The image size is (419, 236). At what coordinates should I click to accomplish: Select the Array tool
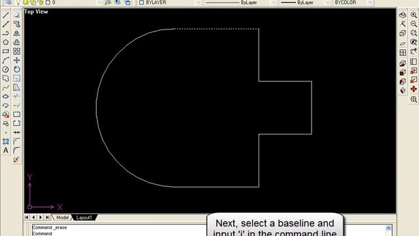click(x=16, y=51)
